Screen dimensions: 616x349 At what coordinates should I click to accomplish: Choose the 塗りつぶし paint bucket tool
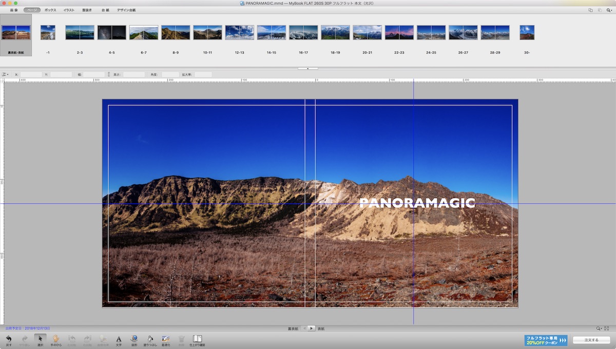150,339
